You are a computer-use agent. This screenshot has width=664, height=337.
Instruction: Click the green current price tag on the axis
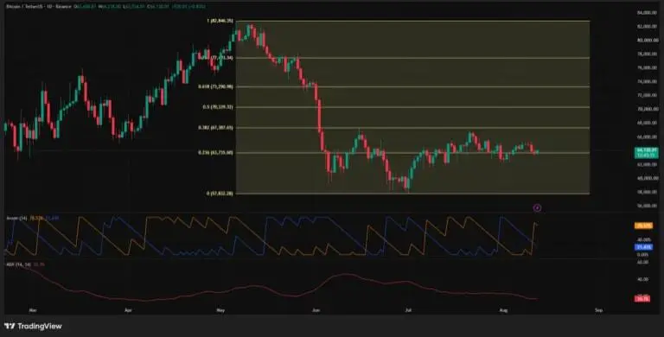(x=646, y=153)
